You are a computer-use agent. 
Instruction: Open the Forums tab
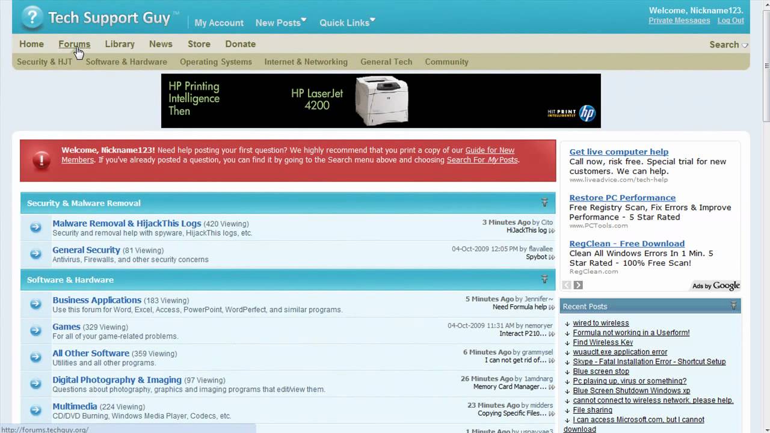tap(74, 44)
